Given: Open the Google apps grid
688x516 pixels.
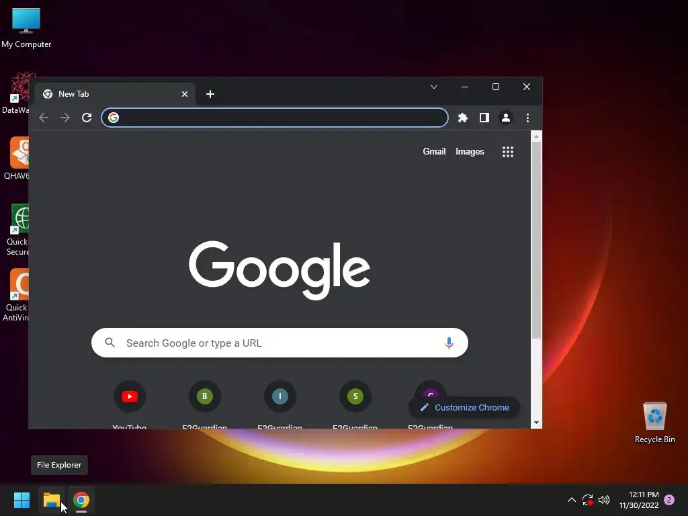Looking at the screenshot, I should [508, 152].
